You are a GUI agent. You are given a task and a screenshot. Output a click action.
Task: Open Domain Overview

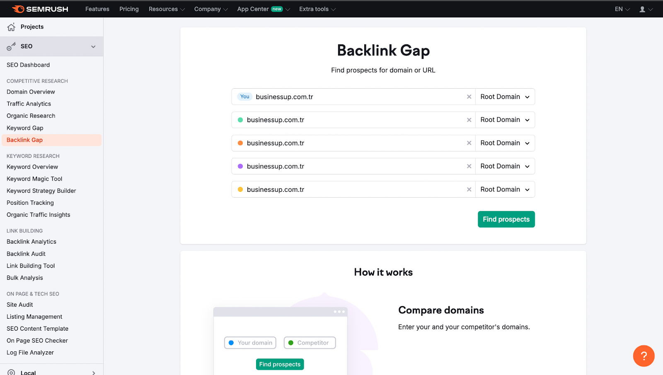coord(31,92)
